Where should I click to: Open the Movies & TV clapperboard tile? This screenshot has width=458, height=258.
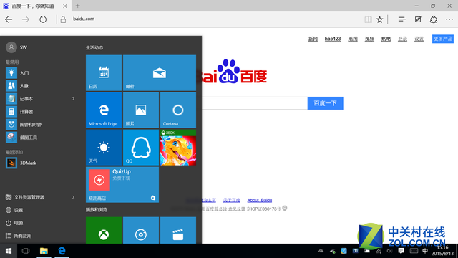[x=178, y=230]
